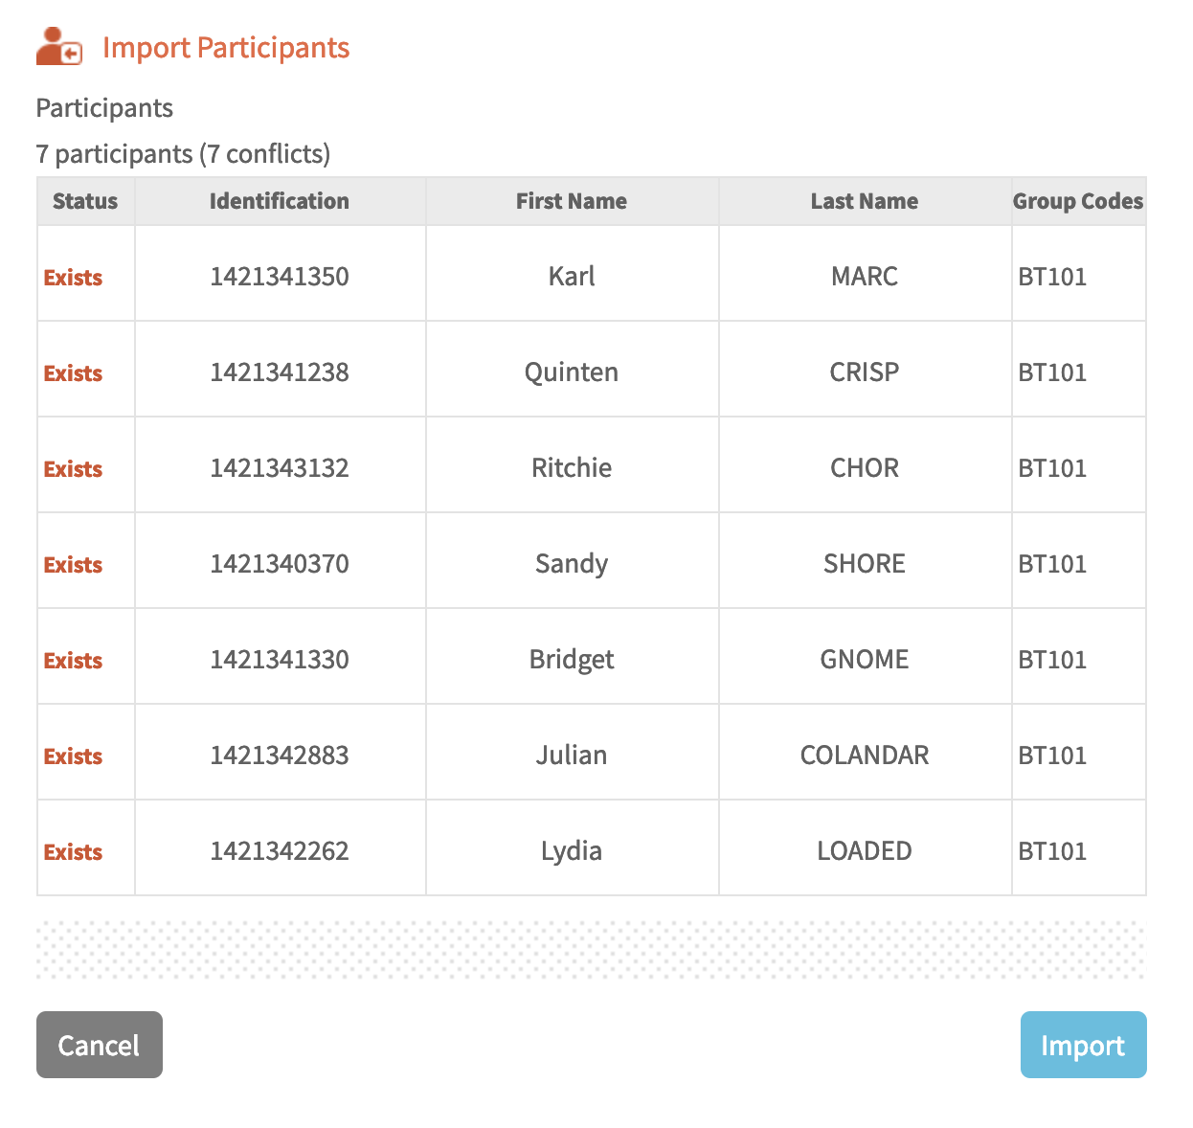1193x1128 pixels.
Task: Select the Exists status in Julian's row
Action: (x=73, y=756)
